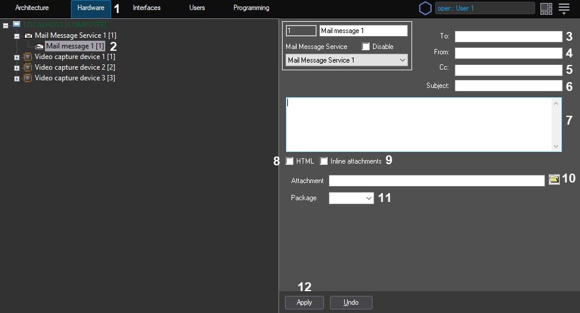Enable Inline attachments checkbox
Viewport: 580px width, 313px height.
point(323,161)
